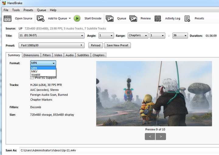Click the Queue toolbar label
Screen dimensions: 219x155
pos(121,19)
